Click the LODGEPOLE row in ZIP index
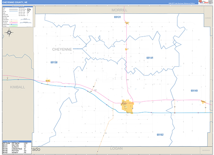The height and width of the screenshot is (155, 214). (17, 149)
